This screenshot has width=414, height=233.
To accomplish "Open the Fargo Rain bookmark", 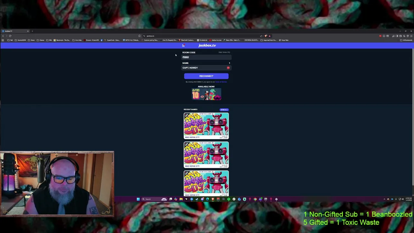I will [x=284, y=40].
